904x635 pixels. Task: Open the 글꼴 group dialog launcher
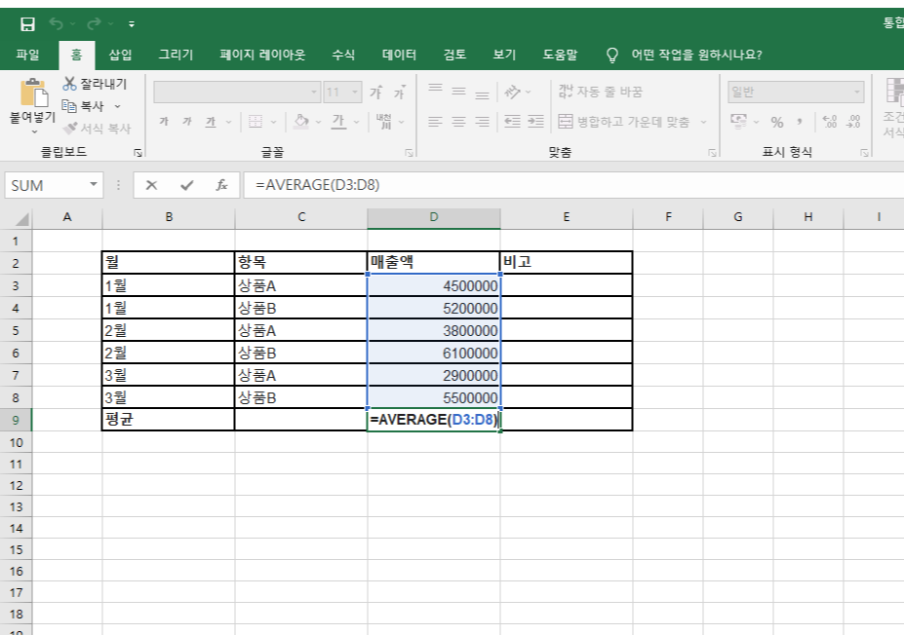coord(410,151)
